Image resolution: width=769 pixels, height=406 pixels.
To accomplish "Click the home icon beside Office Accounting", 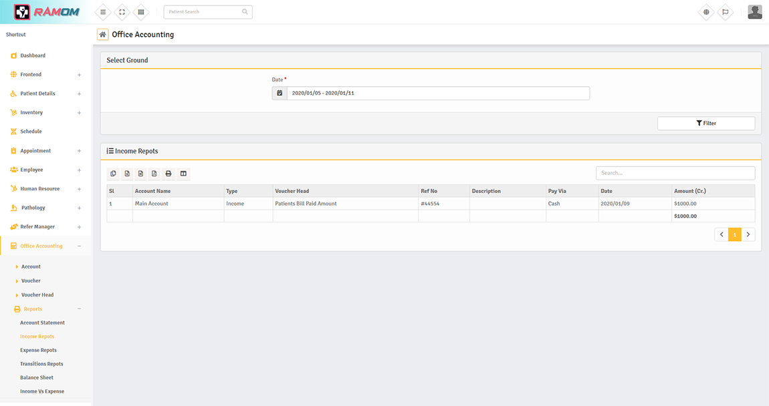I will 102,35.
